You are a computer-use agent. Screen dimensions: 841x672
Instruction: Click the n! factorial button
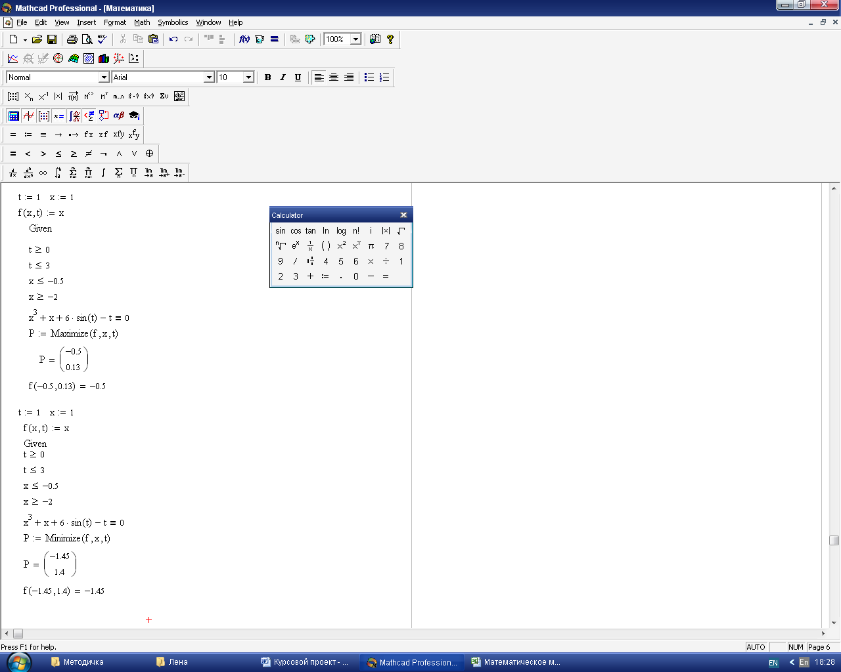pos(356,231)
